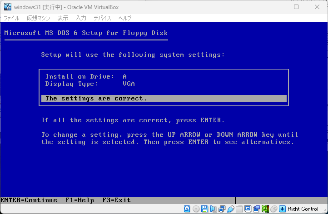
Task: Close the VirtualBox window
Action: pos(317,7)
